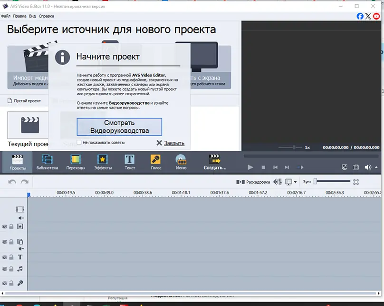Lock the text track
The image size is (384, 306).
(x=11, y=257)
